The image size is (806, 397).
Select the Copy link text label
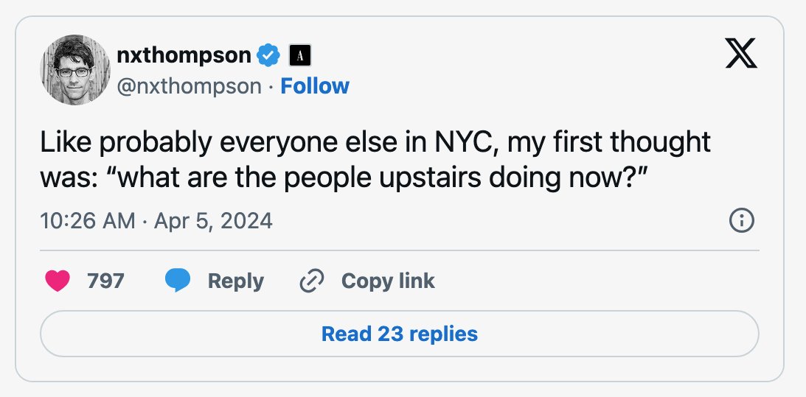point(388,281)
